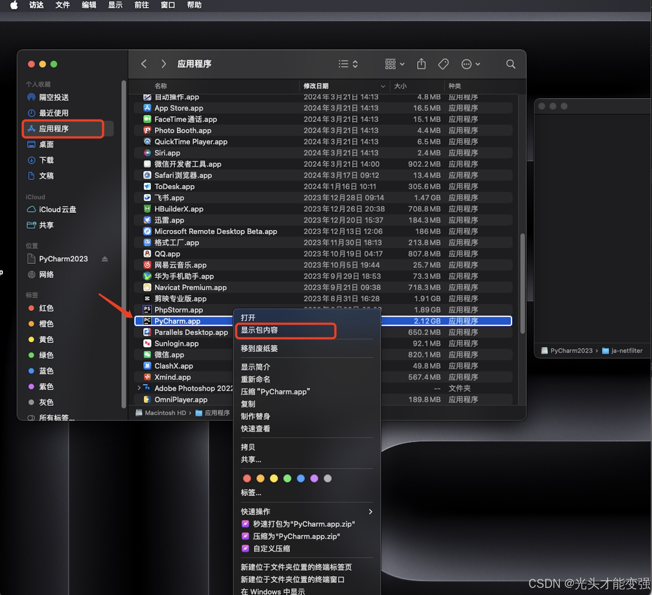Filter by 绿色 sidebar tag
The image size is (652, 595).
pos(41,355)
